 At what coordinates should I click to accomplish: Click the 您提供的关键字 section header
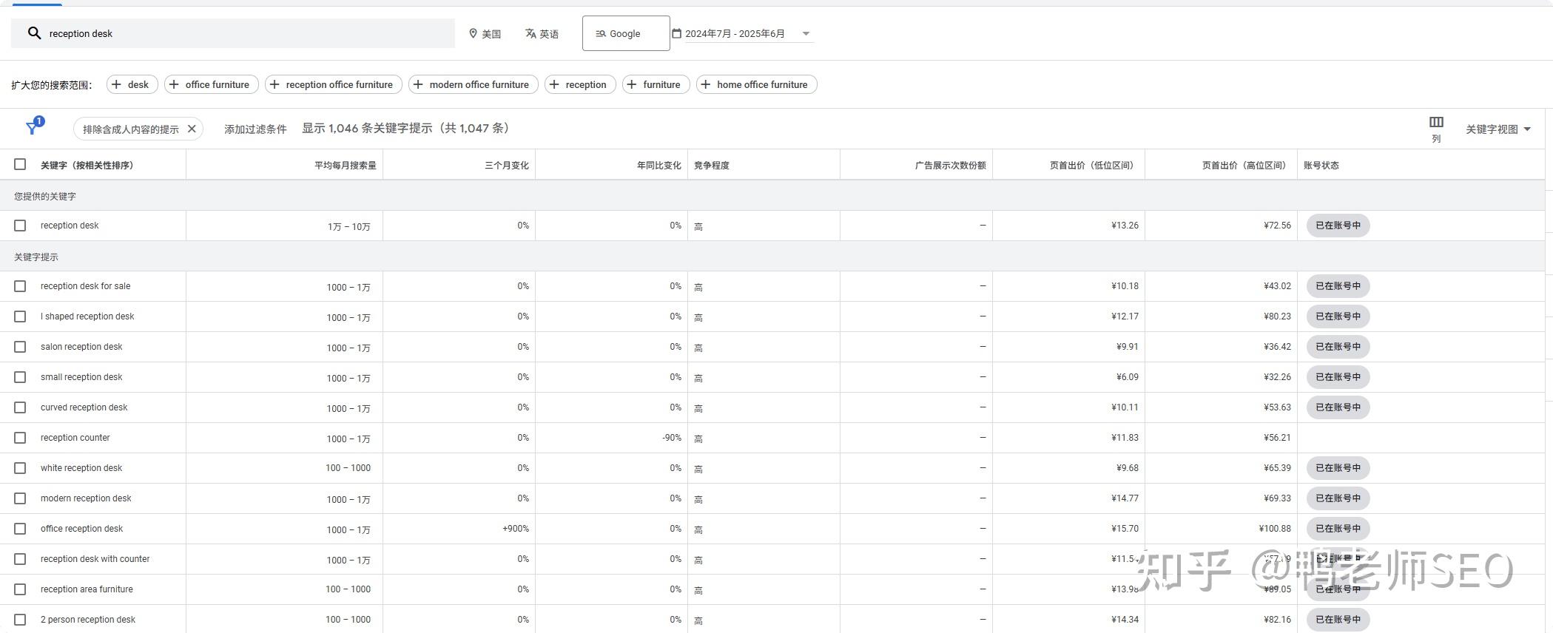(x=45, y=197)
